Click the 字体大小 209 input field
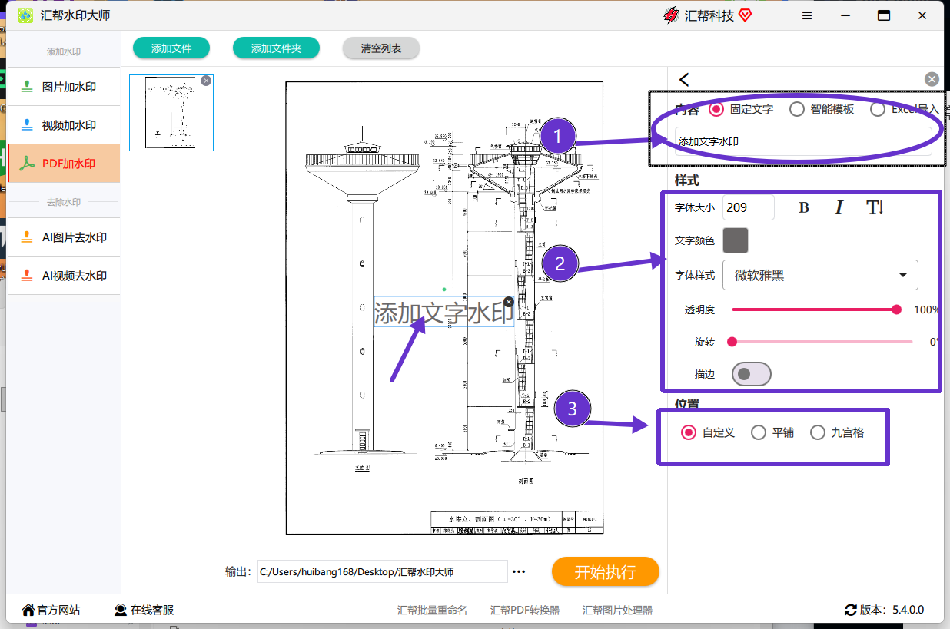Screen dimensions: 950x629 (749, 207)
